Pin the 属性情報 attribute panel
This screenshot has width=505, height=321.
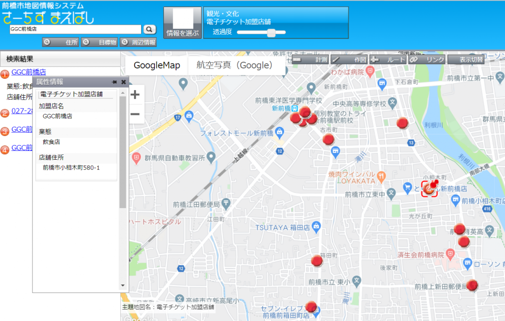click(x=114, y=82)
